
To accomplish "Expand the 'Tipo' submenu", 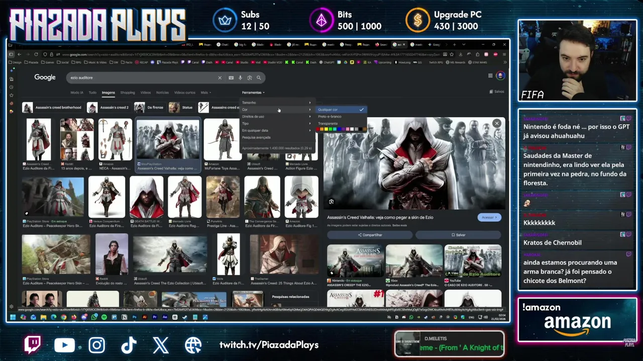I will point(277,123).
